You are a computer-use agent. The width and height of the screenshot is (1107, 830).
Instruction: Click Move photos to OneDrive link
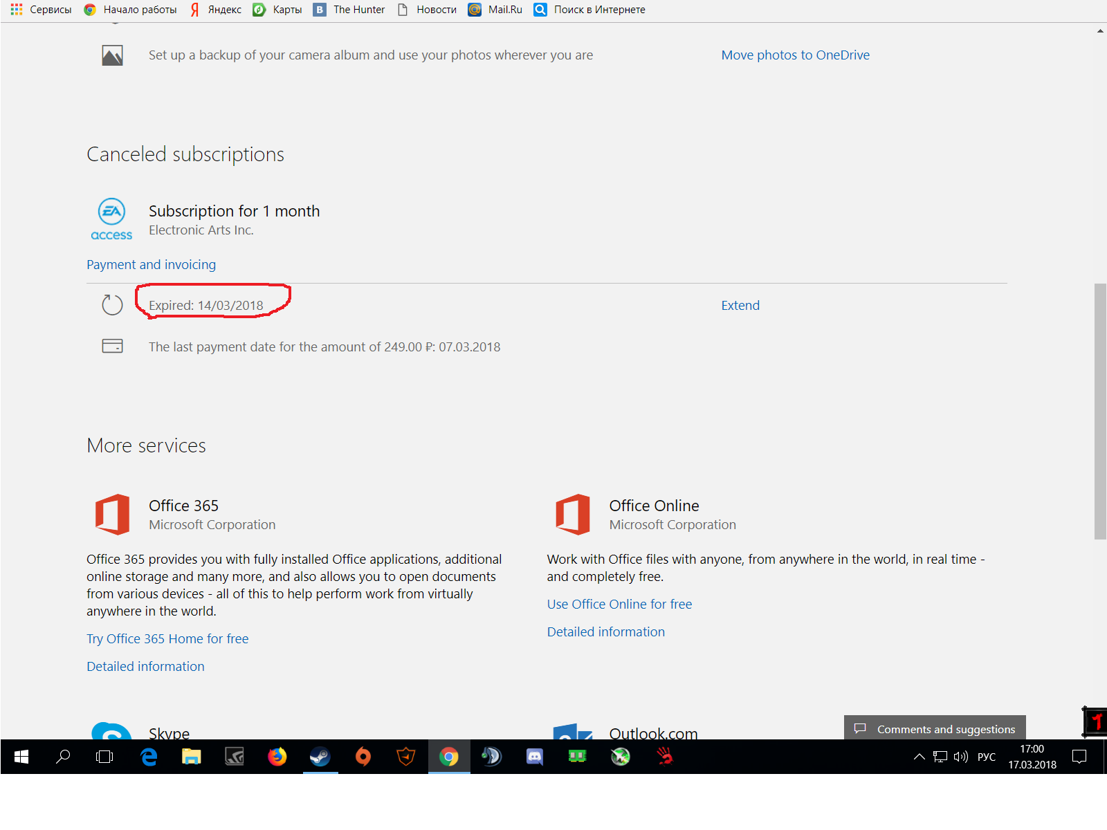[x=795, y=55]
